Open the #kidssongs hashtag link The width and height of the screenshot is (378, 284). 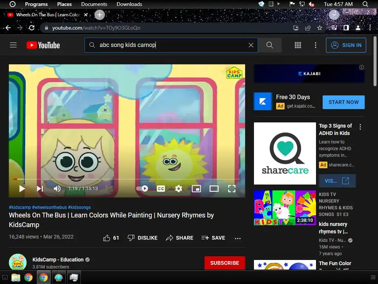click(x=79, y=207)
